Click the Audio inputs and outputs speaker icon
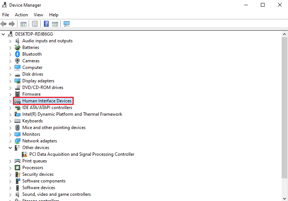The image size is (288, 201). pos(17,41)
